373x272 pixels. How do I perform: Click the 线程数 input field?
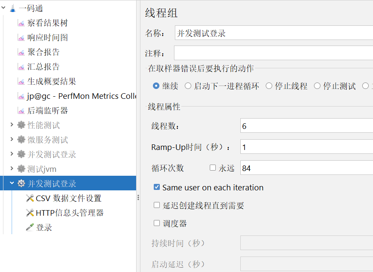click(306, 126)
